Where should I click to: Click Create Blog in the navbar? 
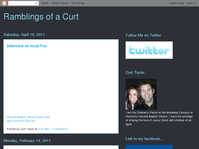coord(176,3)
